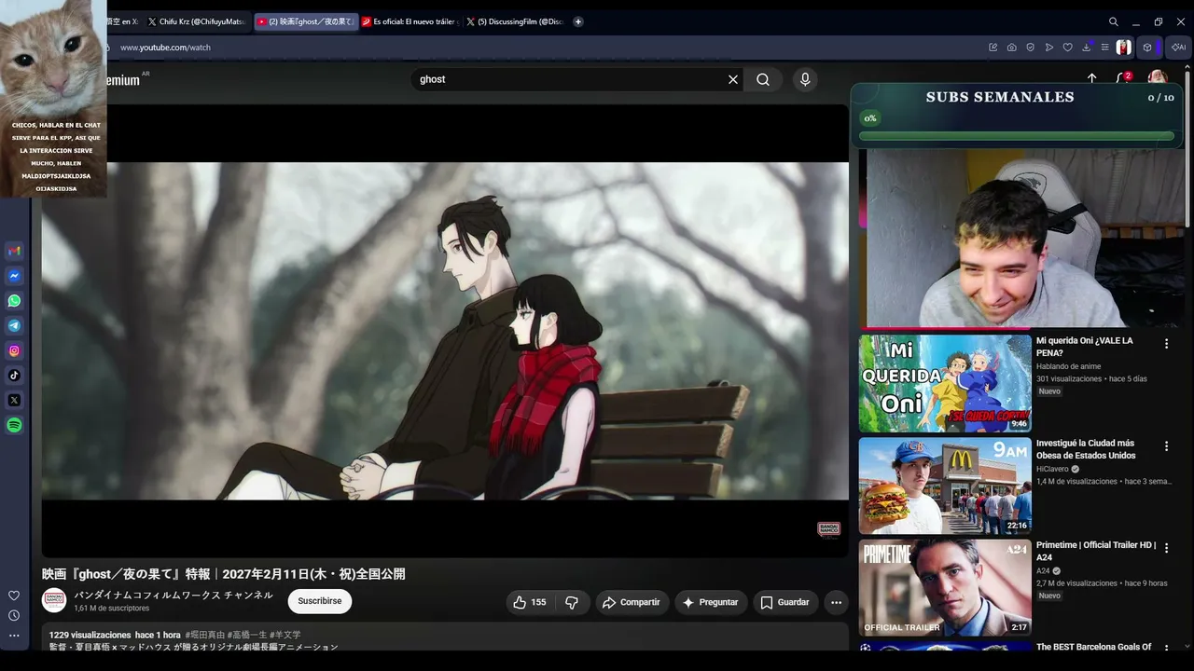Open 'Primetime | Official Trailer HD | A24' title

click(x=1096, y=551)
